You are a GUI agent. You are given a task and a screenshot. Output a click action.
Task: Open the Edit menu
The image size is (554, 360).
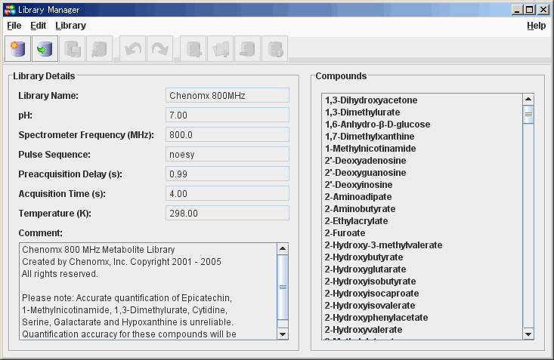(38, 26)
